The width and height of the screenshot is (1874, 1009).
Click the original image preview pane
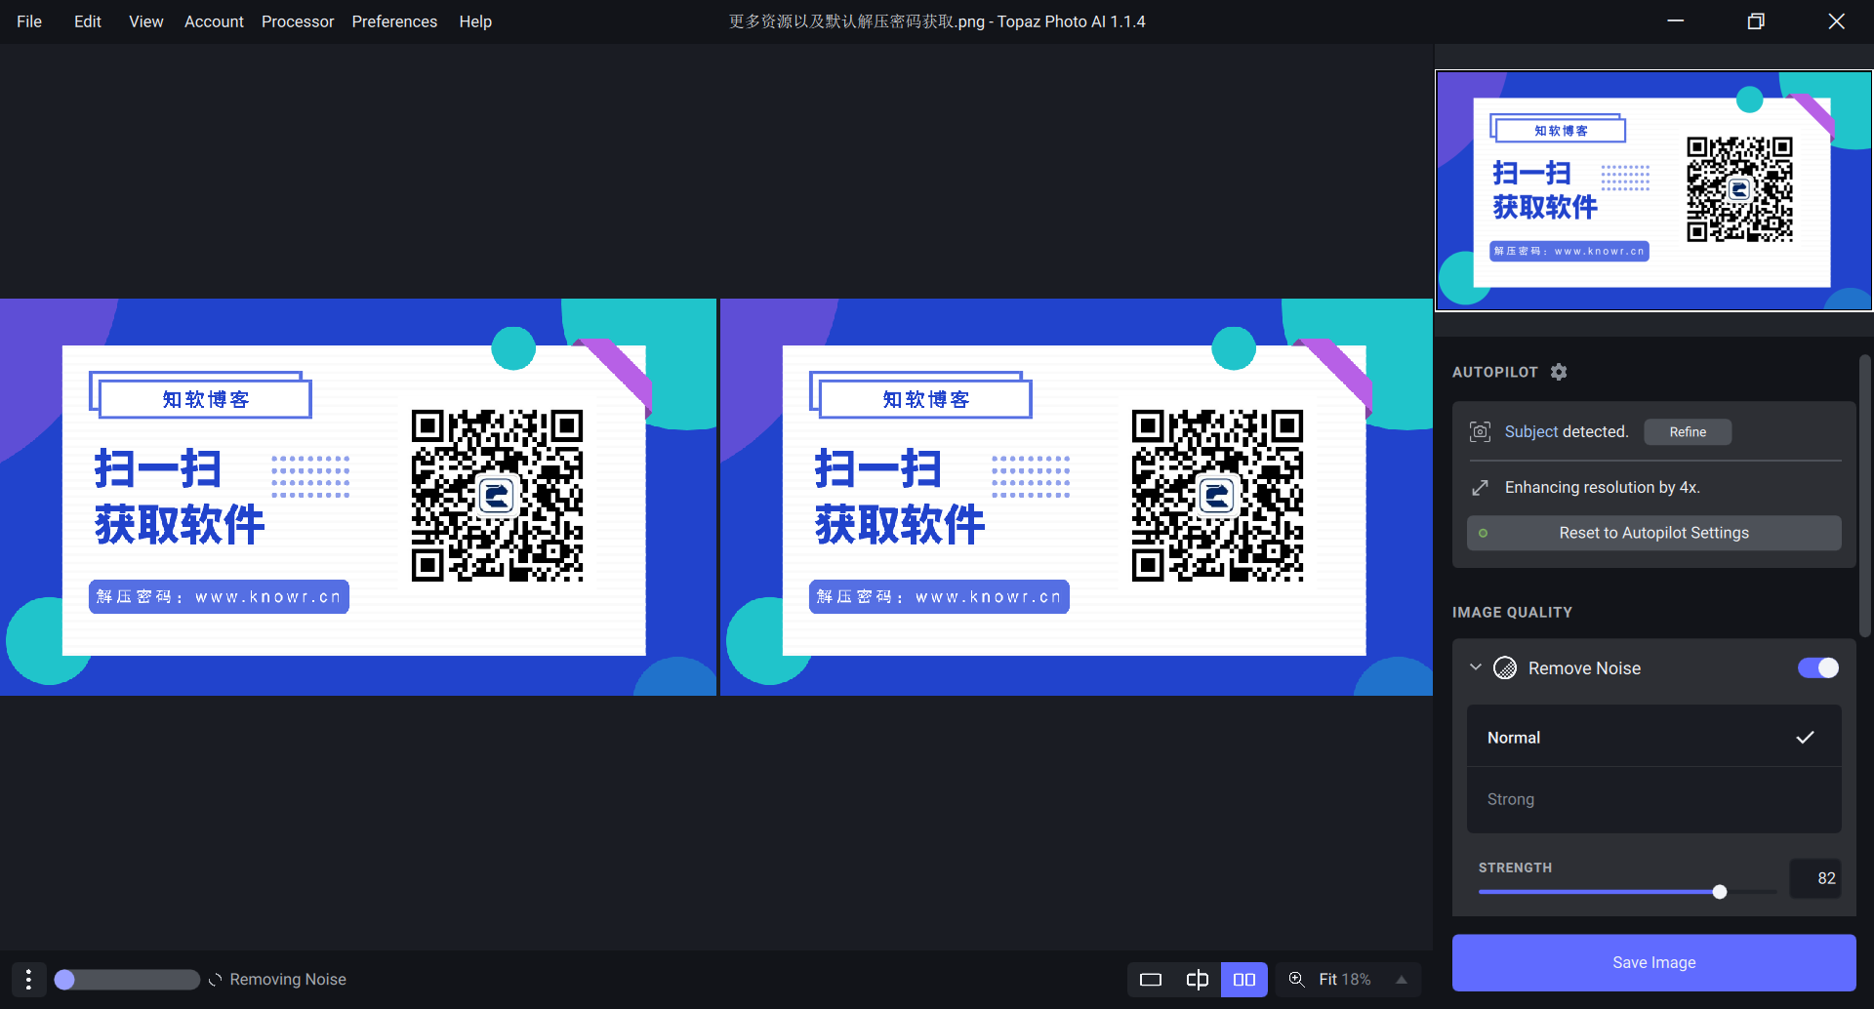[357, 497]
